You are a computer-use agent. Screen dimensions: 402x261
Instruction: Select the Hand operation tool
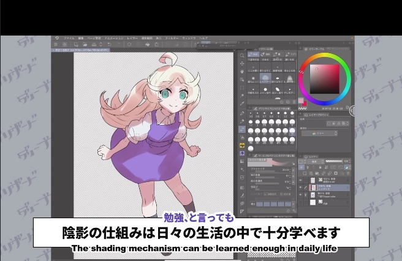[242, 72]
